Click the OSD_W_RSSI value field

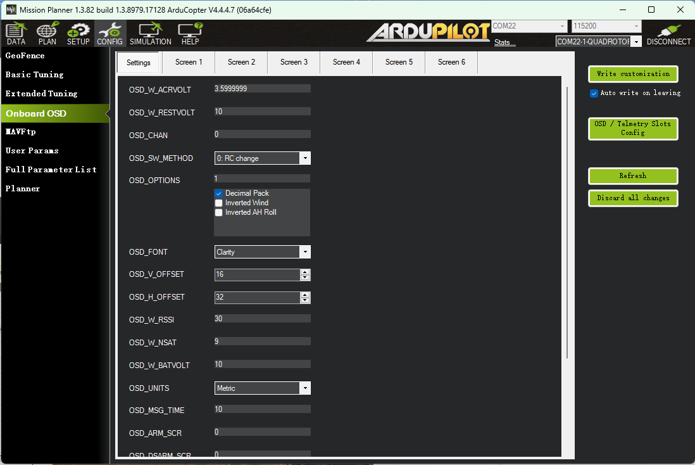(262, 319)
